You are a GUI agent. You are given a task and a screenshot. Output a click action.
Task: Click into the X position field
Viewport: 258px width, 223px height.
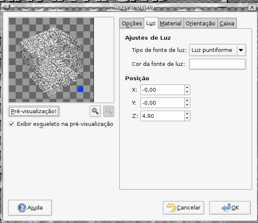[x=162, y=90]
